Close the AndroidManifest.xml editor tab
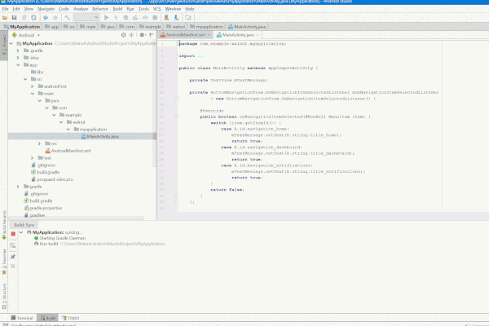 (209, 35)
